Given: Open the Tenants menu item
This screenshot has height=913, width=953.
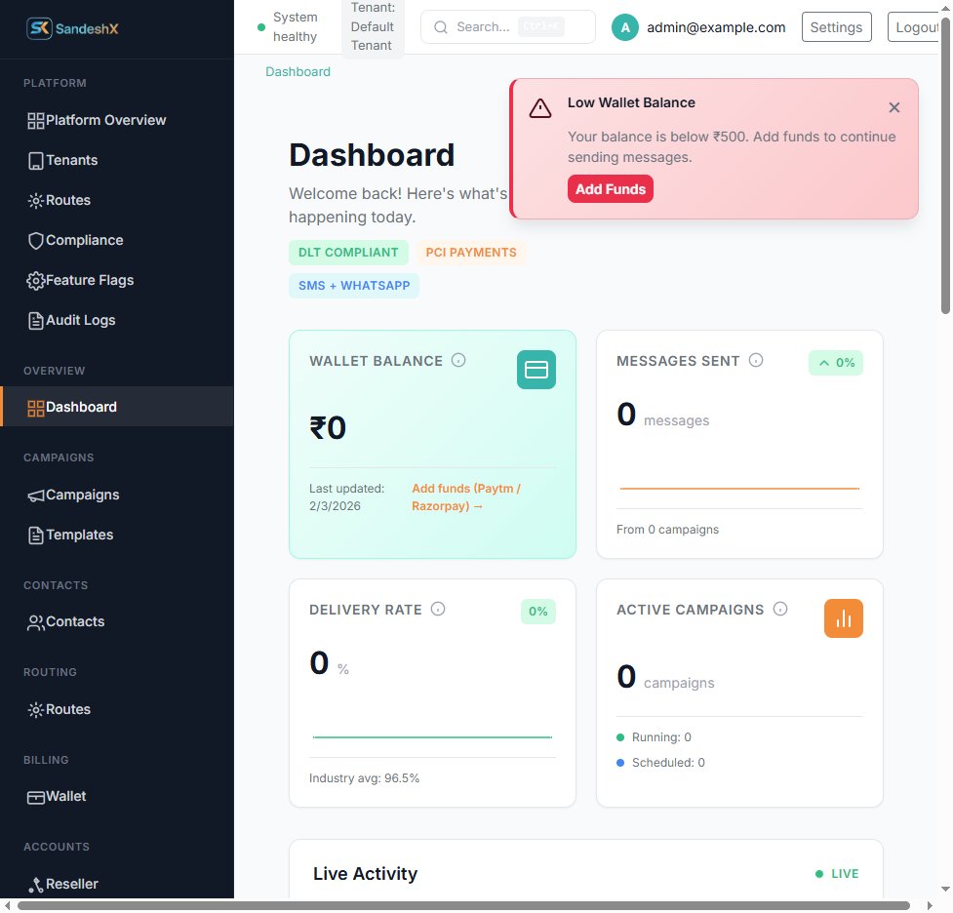Looking at the screenshot, I should (x=117, y=161).
